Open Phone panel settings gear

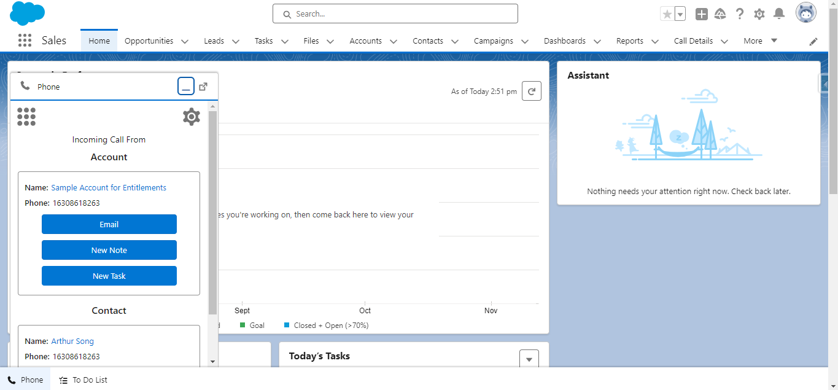[192, 117]
